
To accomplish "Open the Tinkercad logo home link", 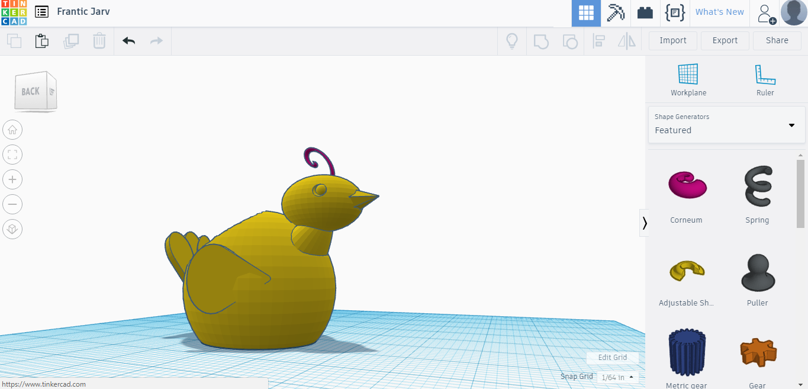I will point(14,12).
